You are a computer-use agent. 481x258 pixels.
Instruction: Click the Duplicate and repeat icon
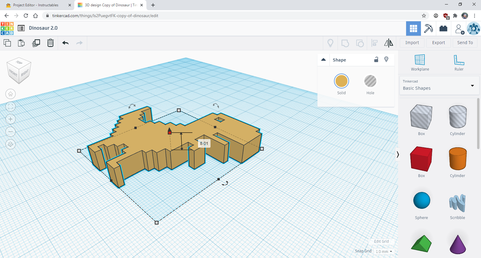pos(36,43)
